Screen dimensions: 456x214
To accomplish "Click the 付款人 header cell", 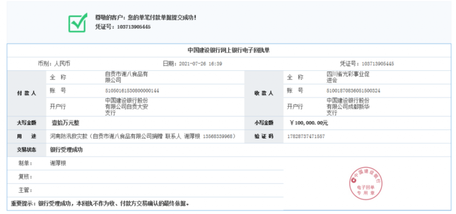I will [x=26, y=93].
